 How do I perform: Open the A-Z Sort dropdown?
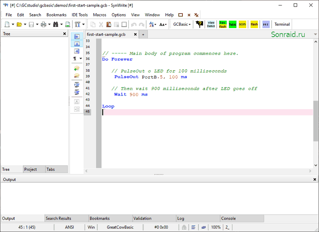click(152, 25)
